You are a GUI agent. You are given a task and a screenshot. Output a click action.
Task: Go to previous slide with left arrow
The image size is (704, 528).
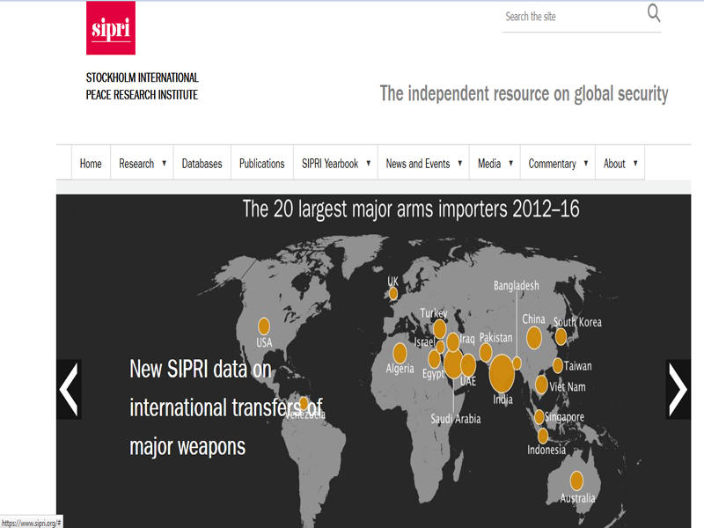69,389
